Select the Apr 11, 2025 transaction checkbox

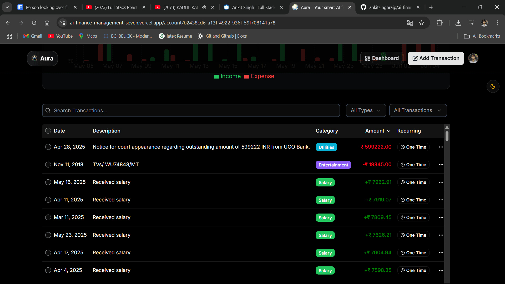(x=48, y=200)
